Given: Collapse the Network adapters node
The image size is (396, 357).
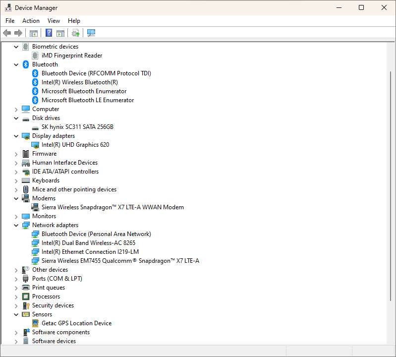Looking at the screenshot, I should 16,226.
